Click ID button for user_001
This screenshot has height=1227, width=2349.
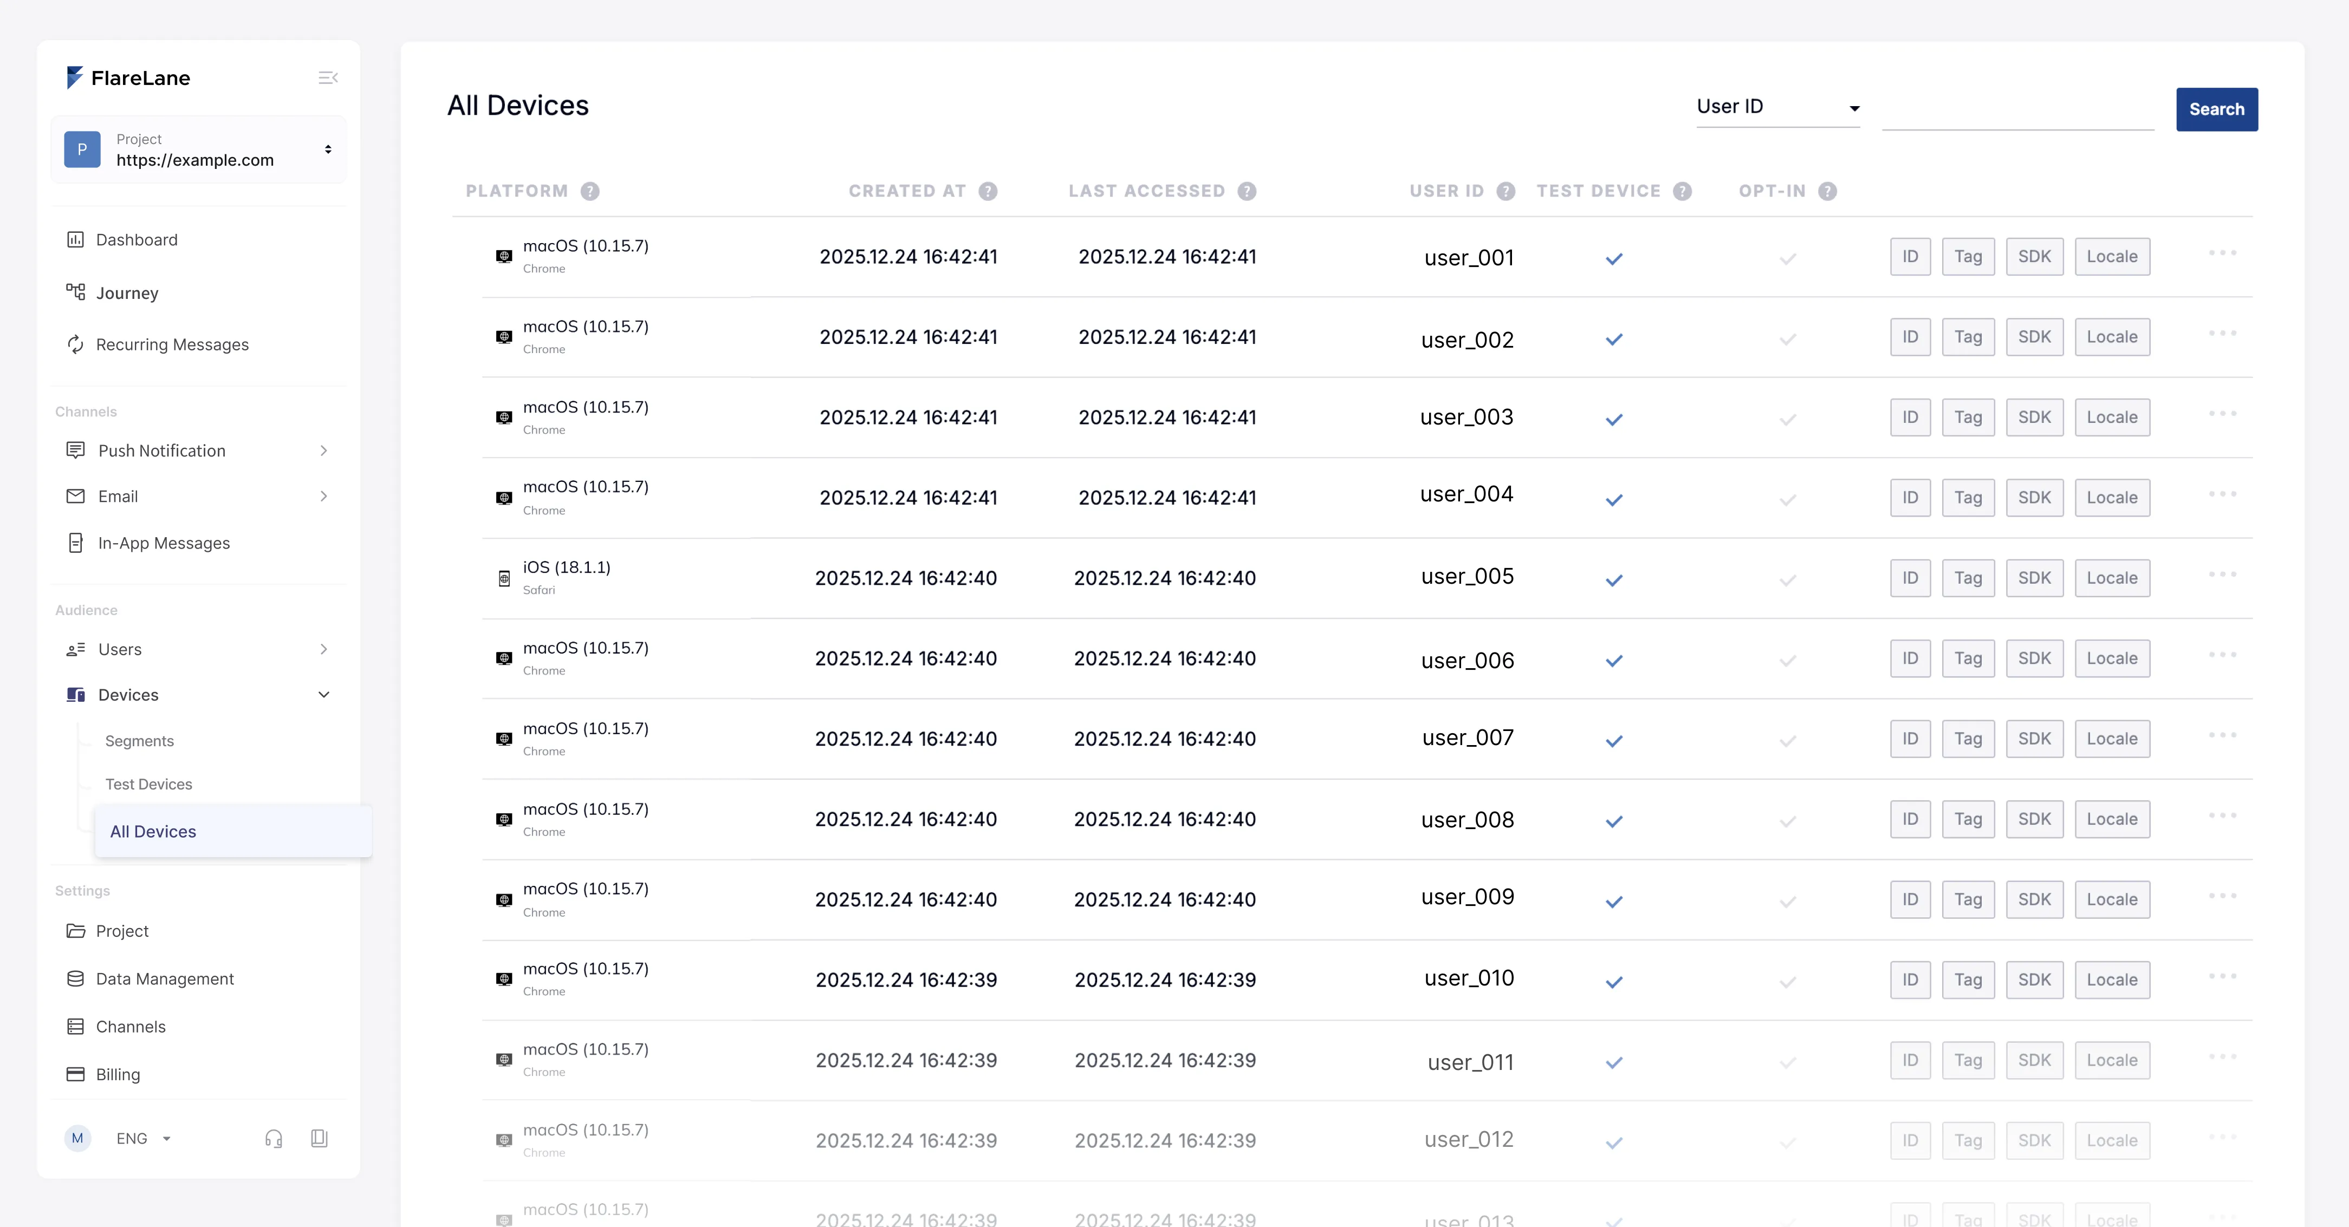1910,256
